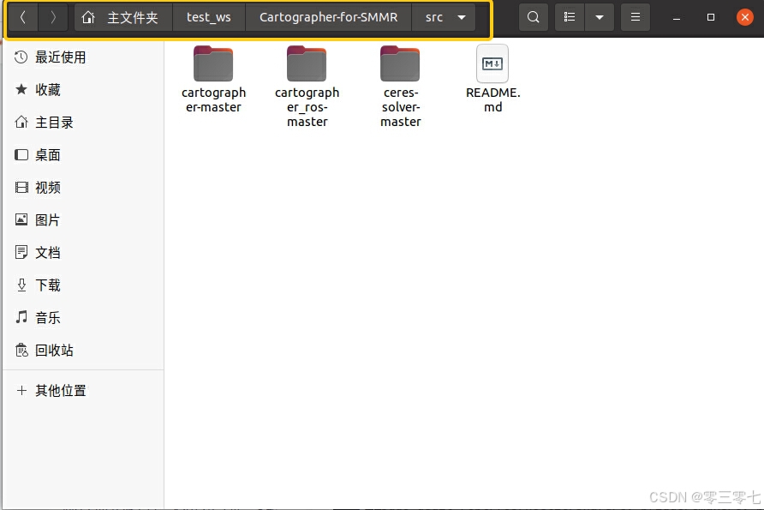764x510 pixels.
Task: Click the src label in the path bar
Action: pyautogui.click(x=433, y=17)
